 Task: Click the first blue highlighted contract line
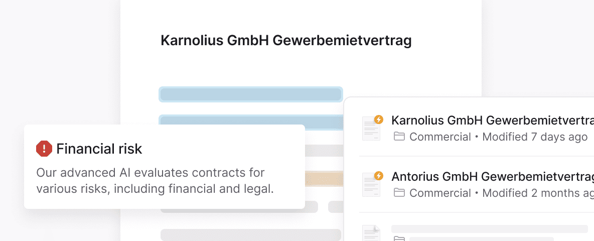(x=251, y=94)
